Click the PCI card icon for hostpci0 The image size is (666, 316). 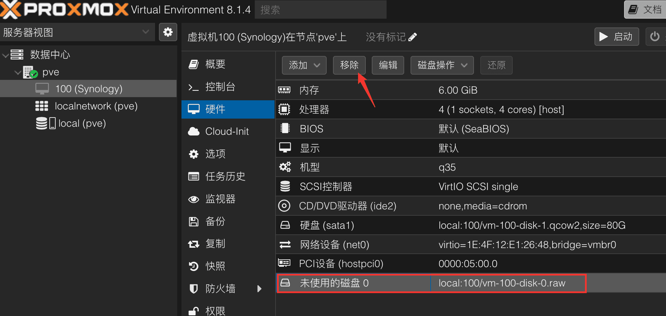click(284, 263)
